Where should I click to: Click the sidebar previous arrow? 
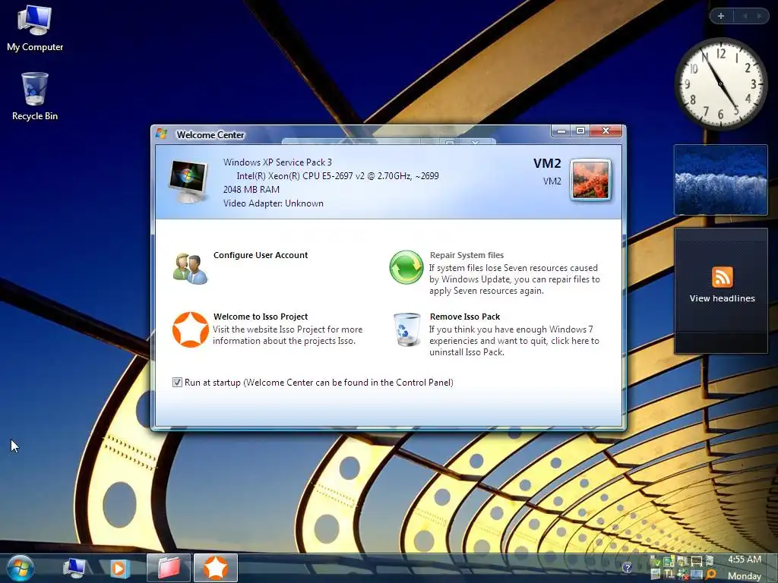point(745,16)
